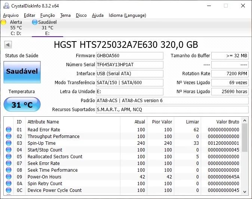Click the Recursos Suportados field S.M.A.R.T., APM, NCQ
The image size is (252, 199).
point(172,110)
